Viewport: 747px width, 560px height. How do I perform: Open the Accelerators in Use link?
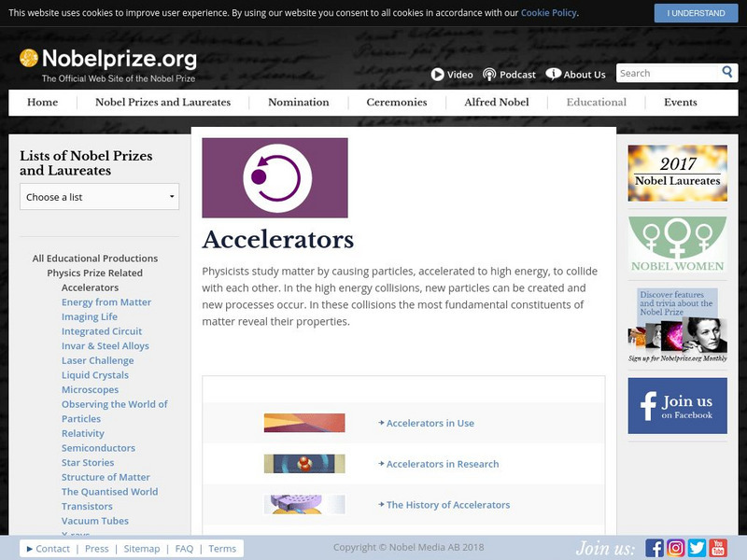point(430,423)
